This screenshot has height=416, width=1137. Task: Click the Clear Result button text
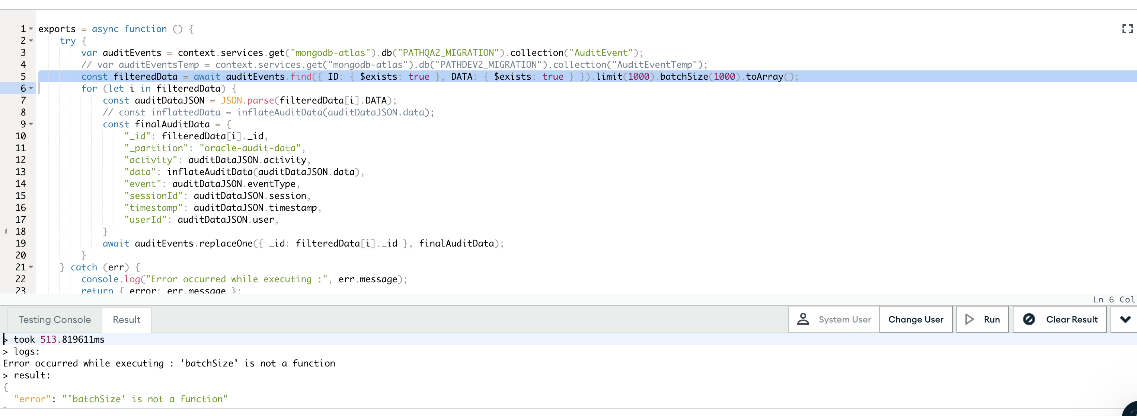1071,319
